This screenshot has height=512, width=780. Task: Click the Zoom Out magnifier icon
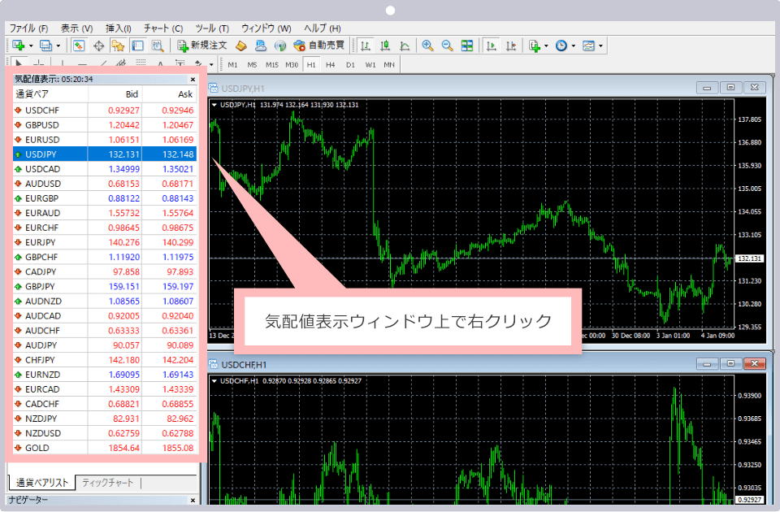[x=447, y=46]
